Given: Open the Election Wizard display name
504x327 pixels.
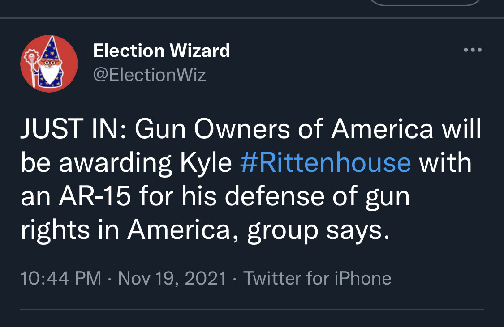Looking at the screenshot, I should pyautogui.click(x=161, y=51).
